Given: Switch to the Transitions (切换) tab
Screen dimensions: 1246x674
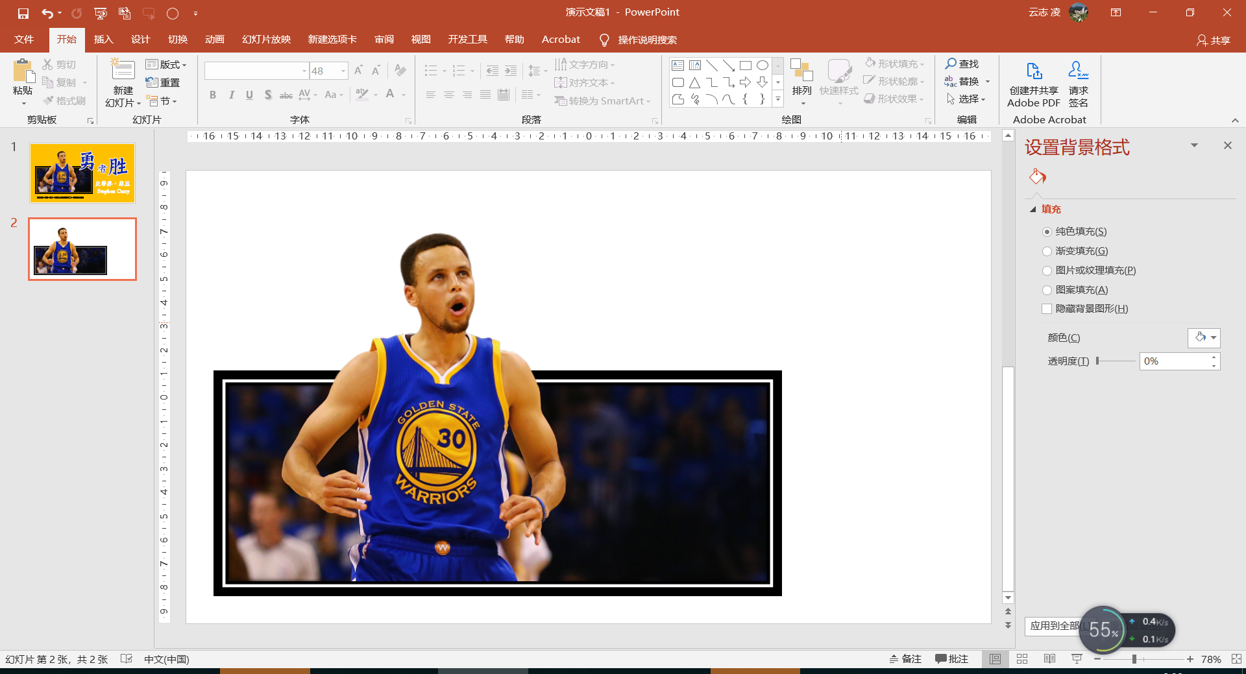Looking at the screenshot, I should [x=178, y=40].
